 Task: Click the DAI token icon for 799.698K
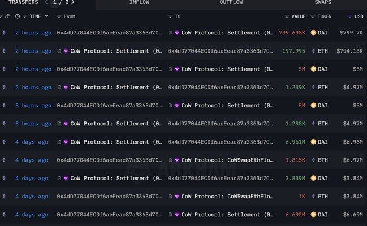pyautogui.click(x=313, y=33)
